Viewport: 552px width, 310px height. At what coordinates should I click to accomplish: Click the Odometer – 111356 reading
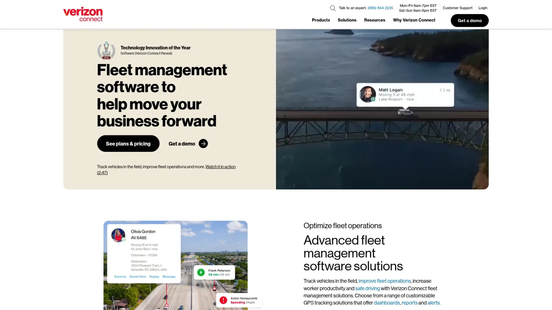(144, 255)
